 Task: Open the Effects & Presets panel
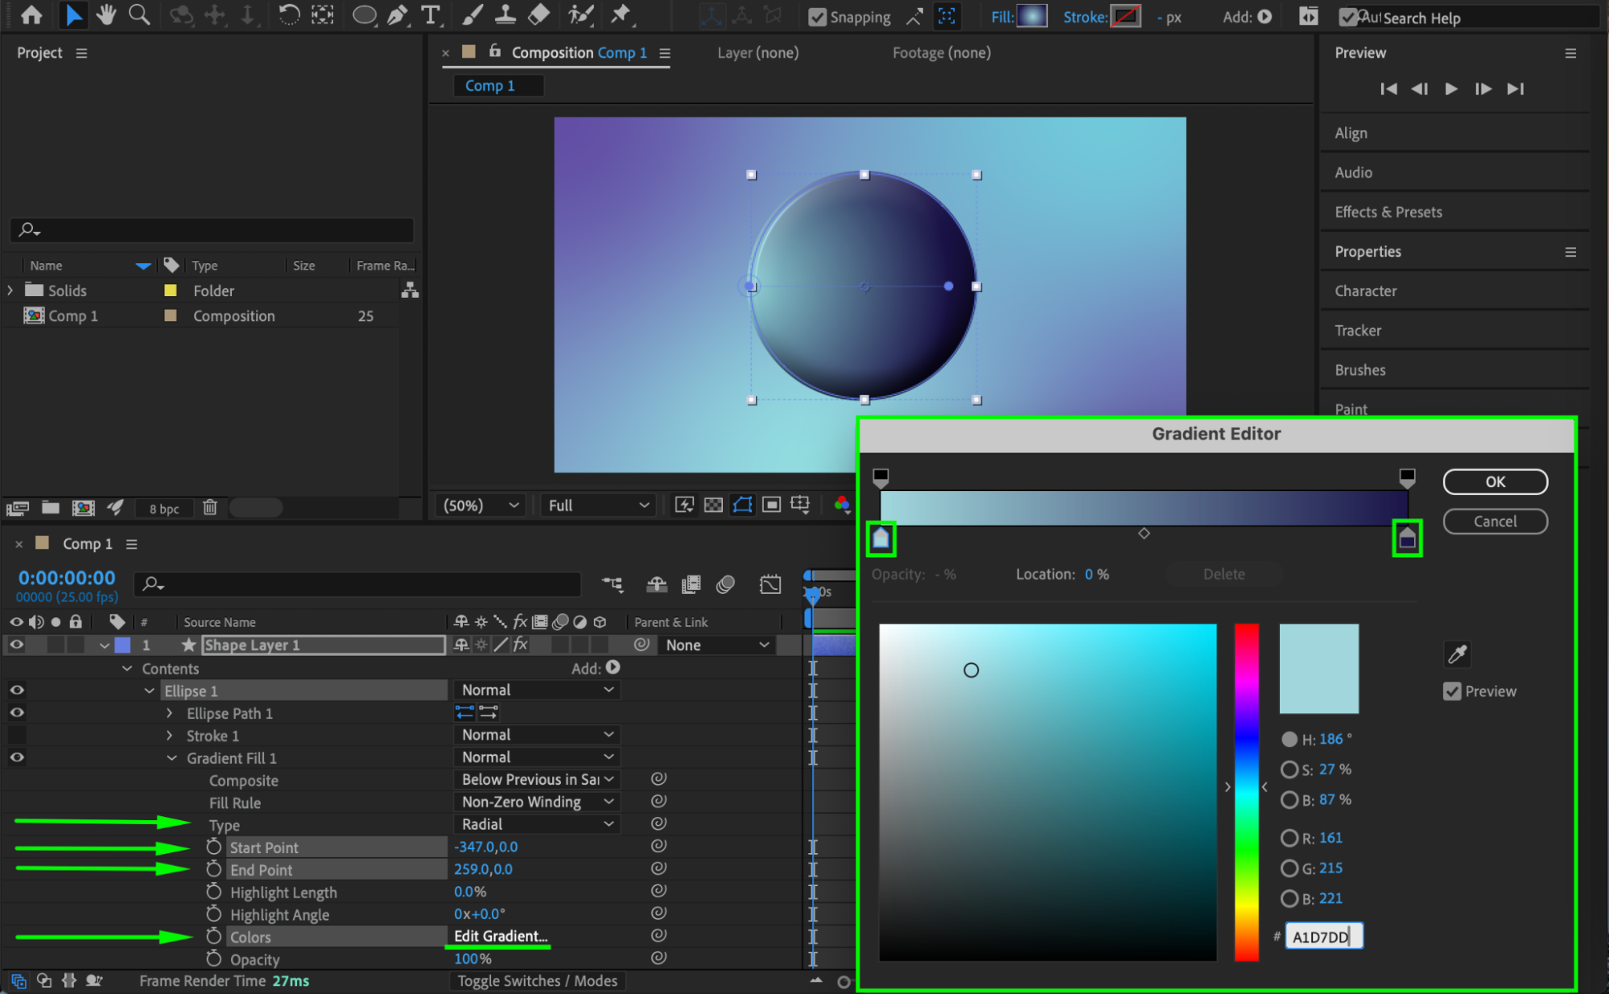click(x=1388, y=212)
